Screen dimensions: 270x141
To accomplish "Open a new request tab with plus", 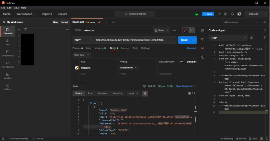I will tap(107, 22).
